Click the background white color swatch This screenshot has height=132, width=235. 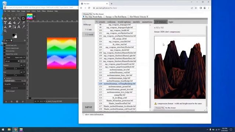tap(15, 37)
